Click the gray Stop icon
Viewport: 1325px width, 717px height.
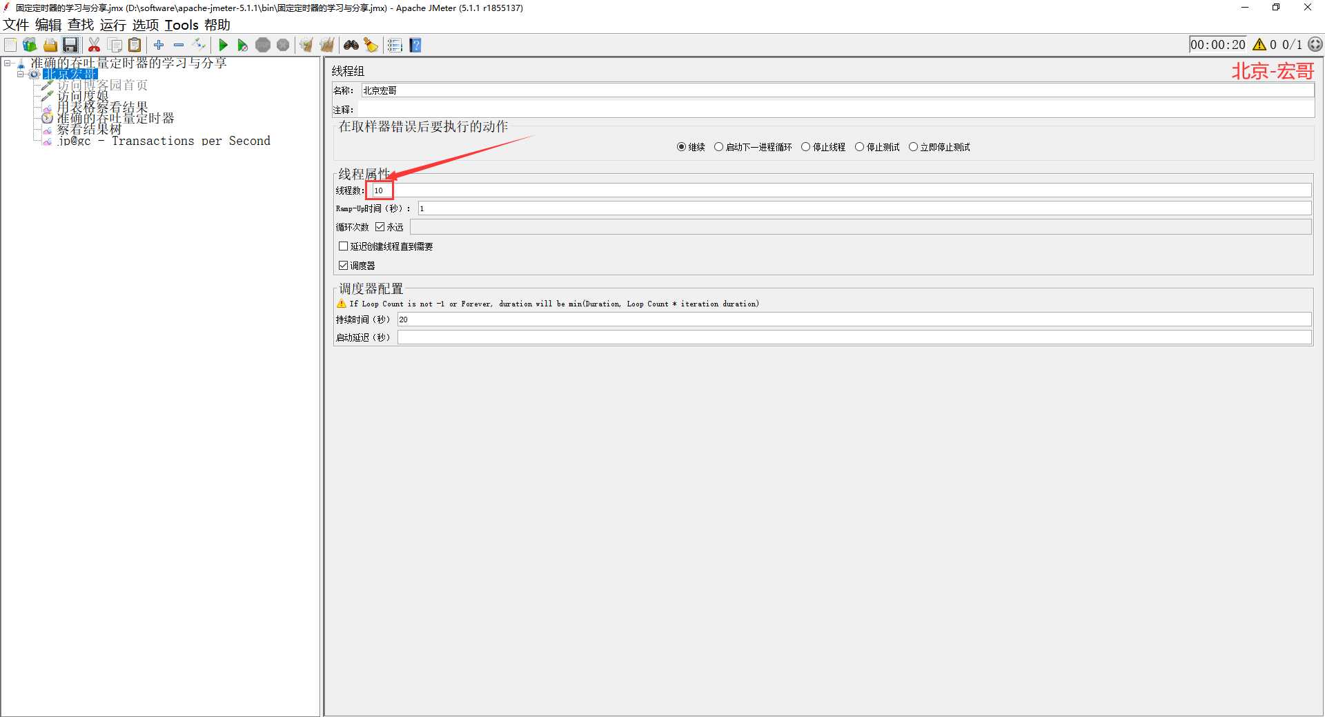263,45
